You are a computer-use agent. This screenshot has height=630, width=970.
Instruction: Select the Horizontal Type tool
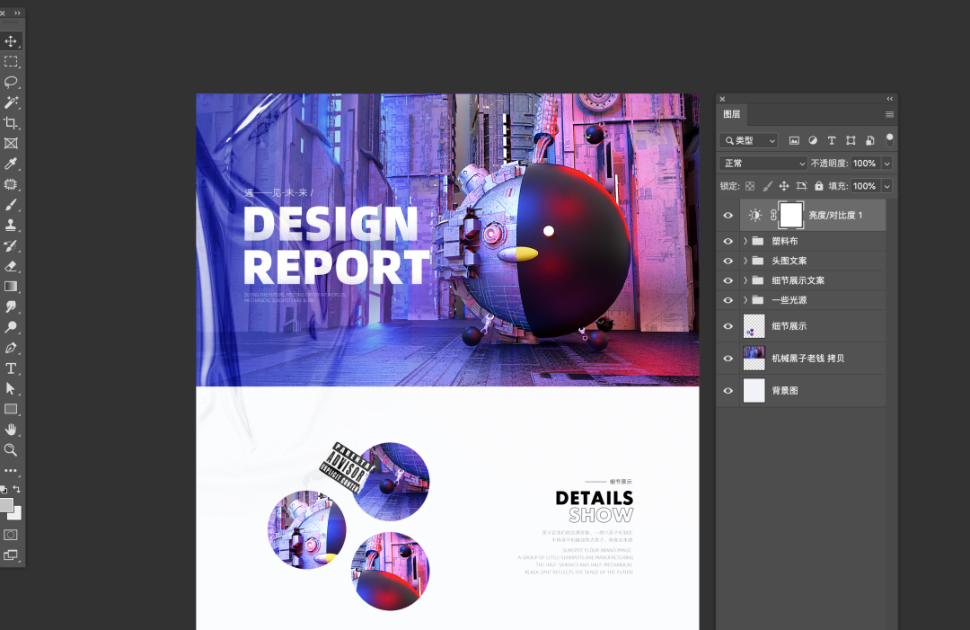click(x=11, y=368)
